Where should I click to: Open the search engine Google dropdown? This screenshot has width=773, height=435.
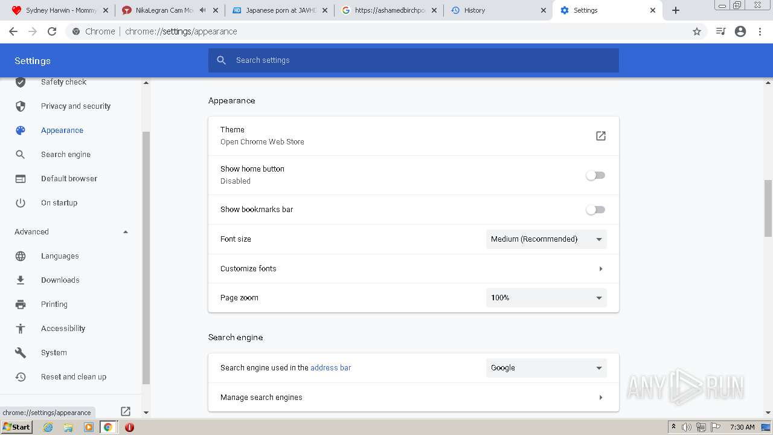(x=547, y=368)
